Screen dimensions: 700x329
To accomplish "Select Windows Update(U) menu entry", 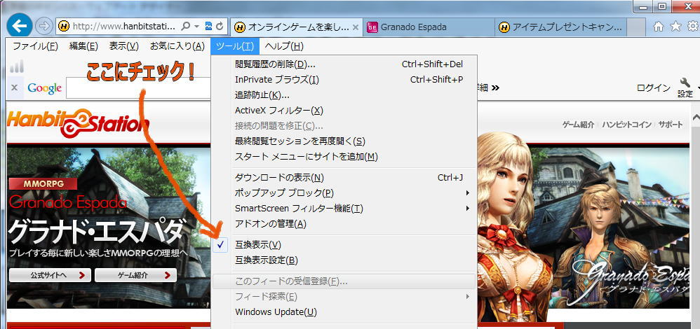I will [x=344, y=312].
